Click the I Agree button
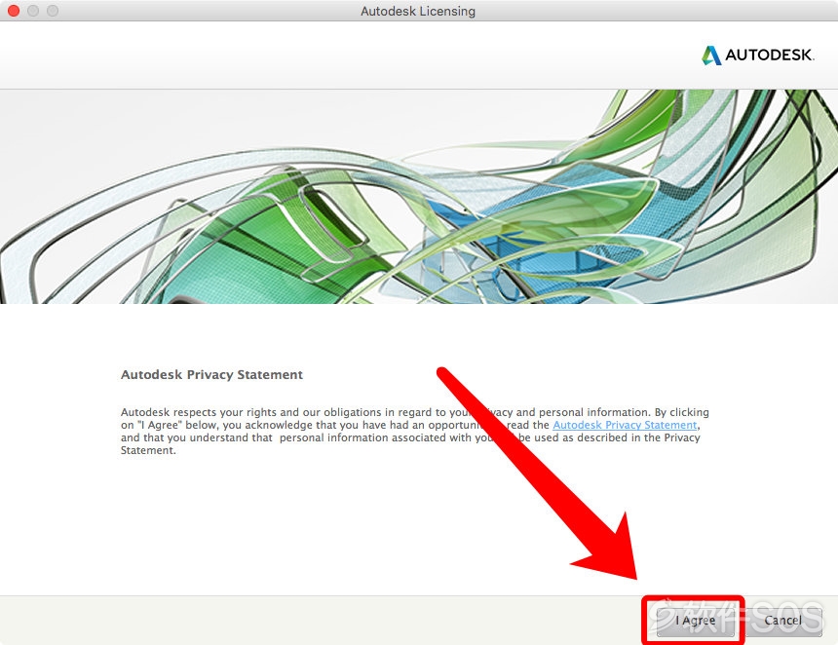 tap(695, 620)
